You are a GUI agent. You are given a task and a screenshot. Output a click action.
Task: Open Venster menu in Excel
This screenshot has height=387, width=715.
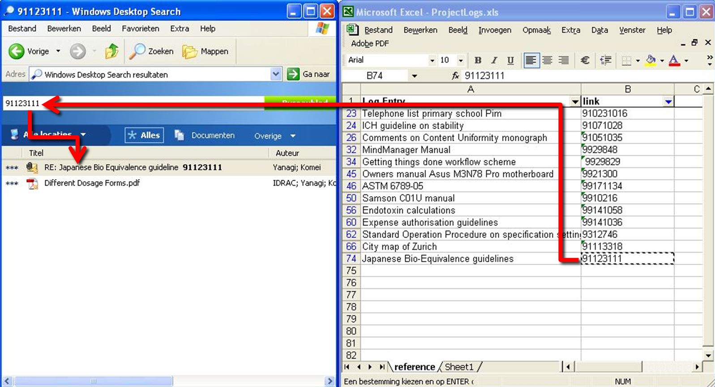tap(632, 30)
